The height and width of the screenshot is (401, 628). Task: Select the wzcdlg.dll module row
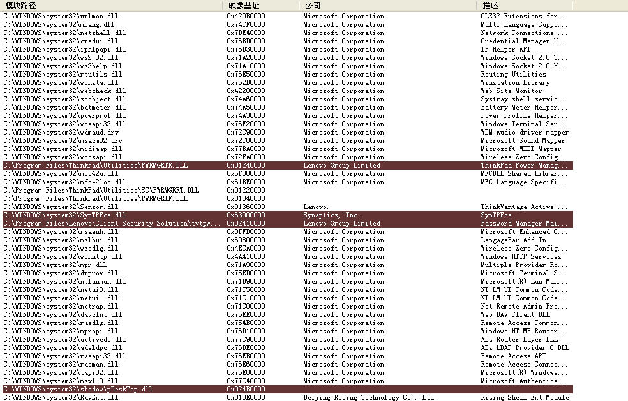pos(288,248)
